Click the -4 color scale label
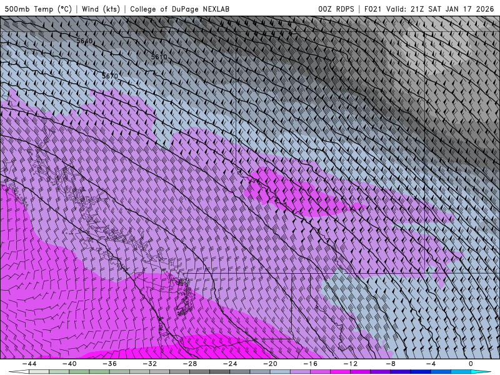This screenshot has width=500, height=375. [x=431, y=364]
